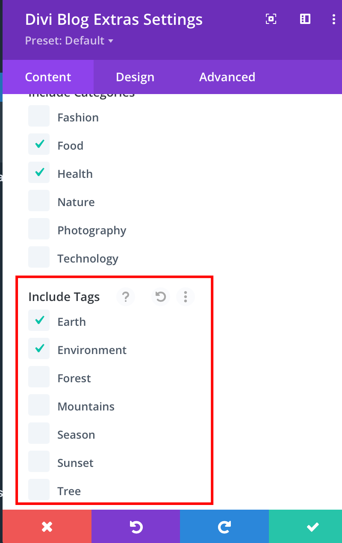Open the Include Tags three-dot options
This screenshot has width=342, height=543.
point(186,297)
